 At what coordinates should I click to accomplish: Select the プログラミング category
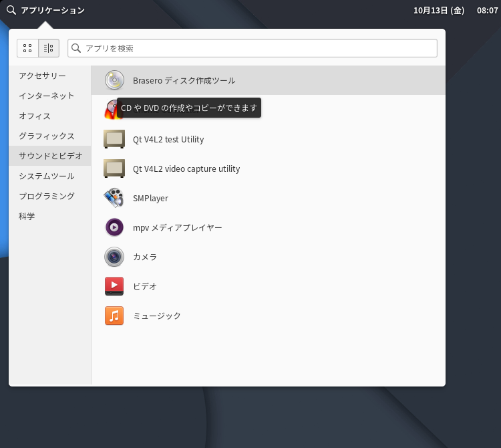50,196
